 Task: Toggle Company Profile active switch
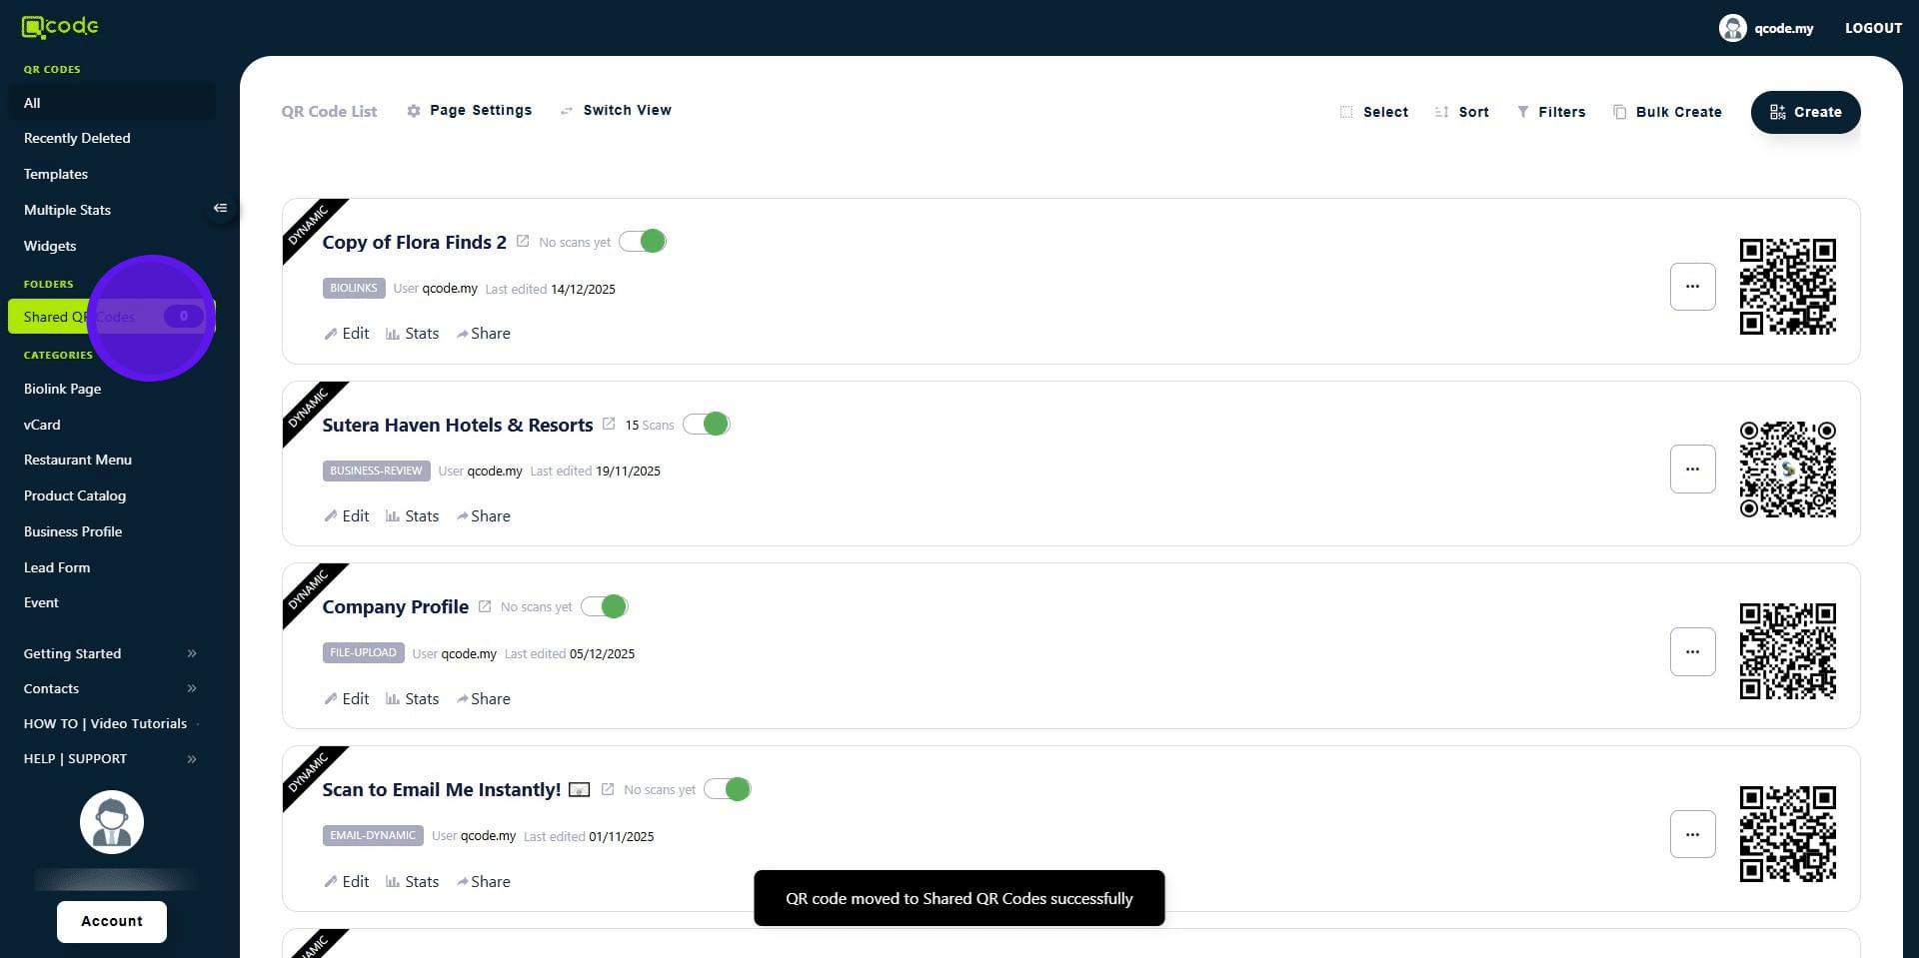[x=605, y=606]
